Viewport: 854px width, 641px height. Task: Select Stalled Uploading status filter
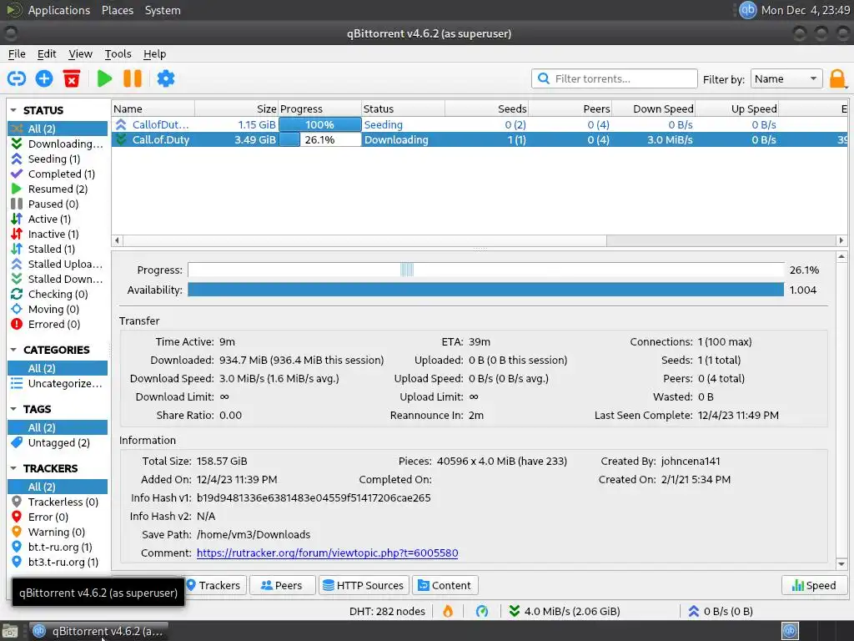(58, 264)
